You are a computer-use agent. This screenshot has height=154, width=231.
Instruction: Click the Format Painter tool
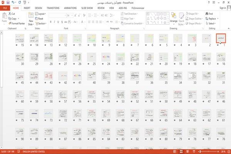[17, 24]
